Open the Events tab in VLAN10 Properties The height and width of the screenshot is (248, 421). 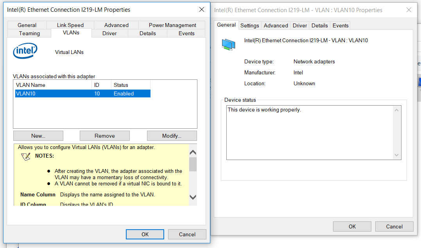click(340, 25)
